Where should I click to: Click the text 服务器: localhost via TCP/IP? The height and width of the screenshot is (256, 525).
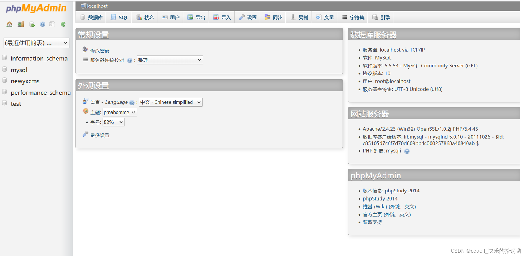coord(394,50)
